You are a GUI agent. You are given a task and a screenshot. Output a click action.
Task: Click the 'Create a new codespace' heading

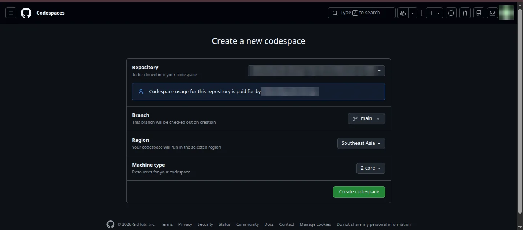258,41
